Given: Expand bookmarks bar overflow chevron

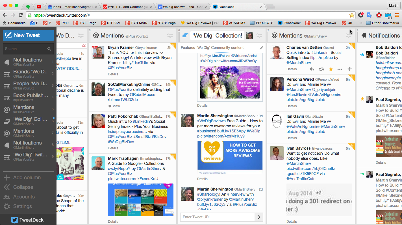Looking at the screenshot, I should [x=361, y=23].
